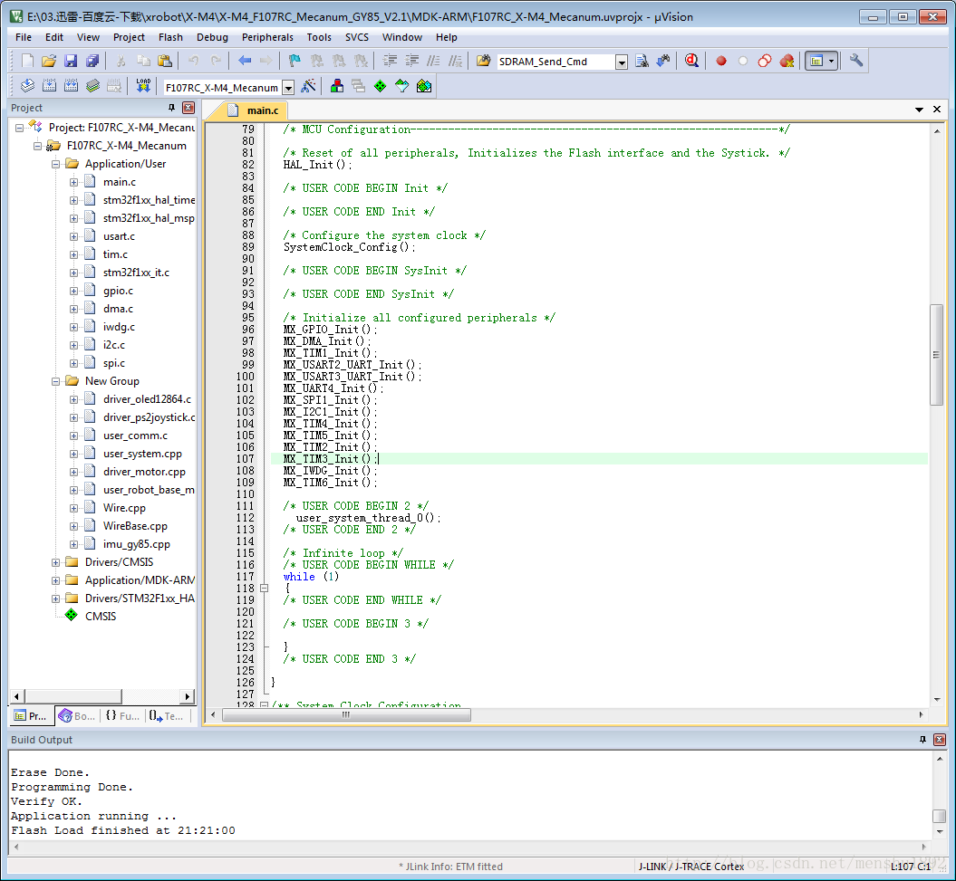Switch to the Books tab in project panel
Image resolution: width=956 pixels, height=881 pixels.
click(78, 716)
